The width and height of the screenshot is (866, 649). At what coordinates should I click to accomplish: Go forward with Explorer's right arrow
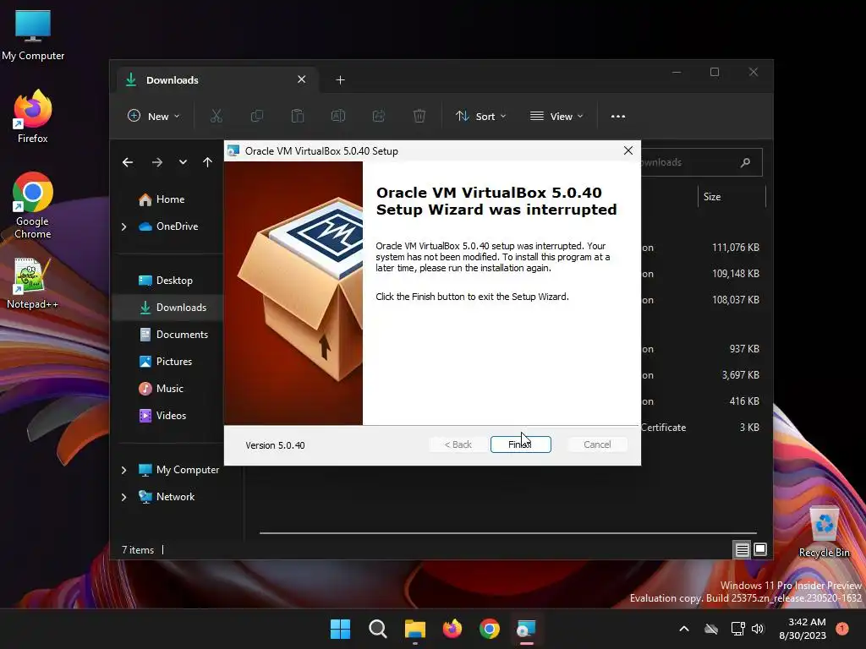pyautogui.click(x=156, y=162)
